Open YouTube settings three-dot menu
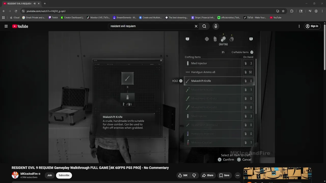 pos(299,26)
